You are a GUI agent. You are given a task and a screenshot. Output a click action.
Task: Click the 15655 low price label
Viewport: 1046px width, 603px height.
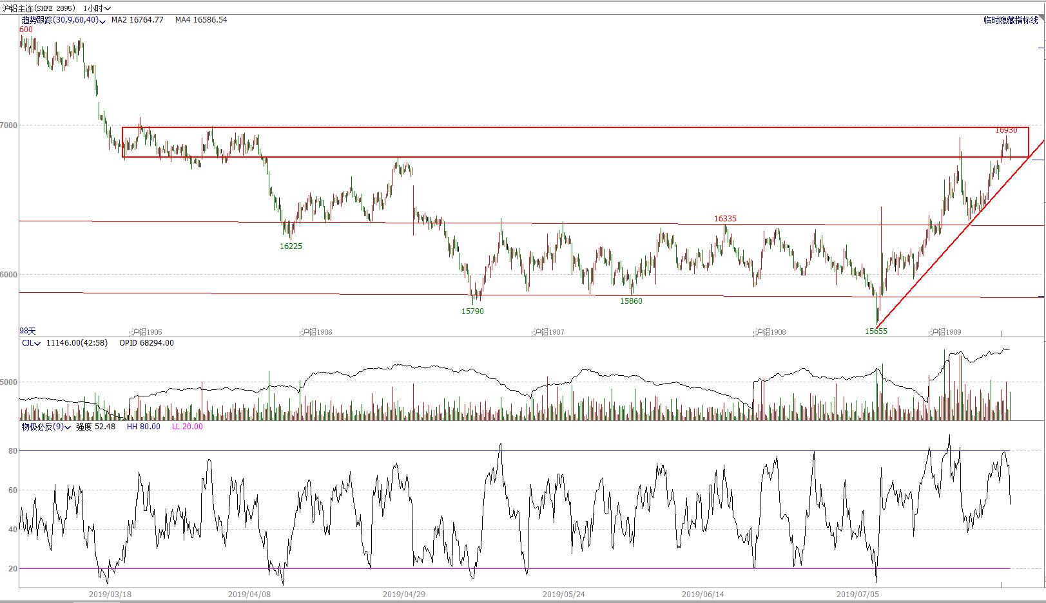876,331
